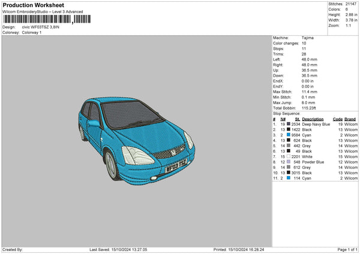Image resolution: width=360 pixels, height=254 pixels.
Task: Click the Stitches count at top right
Action: tap(352, 4)
